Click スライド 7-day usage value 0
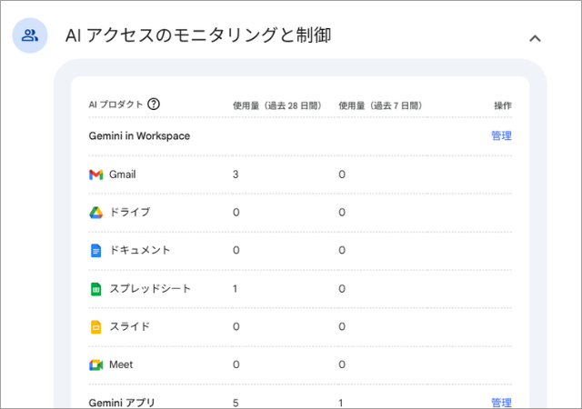This screenshot has height=409, width=582. [x=342, y=326]
